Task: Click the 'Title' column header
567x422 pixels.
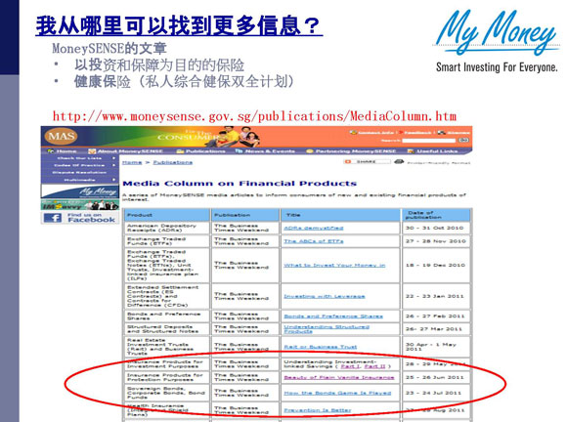Action: click(x=340, y=215)
